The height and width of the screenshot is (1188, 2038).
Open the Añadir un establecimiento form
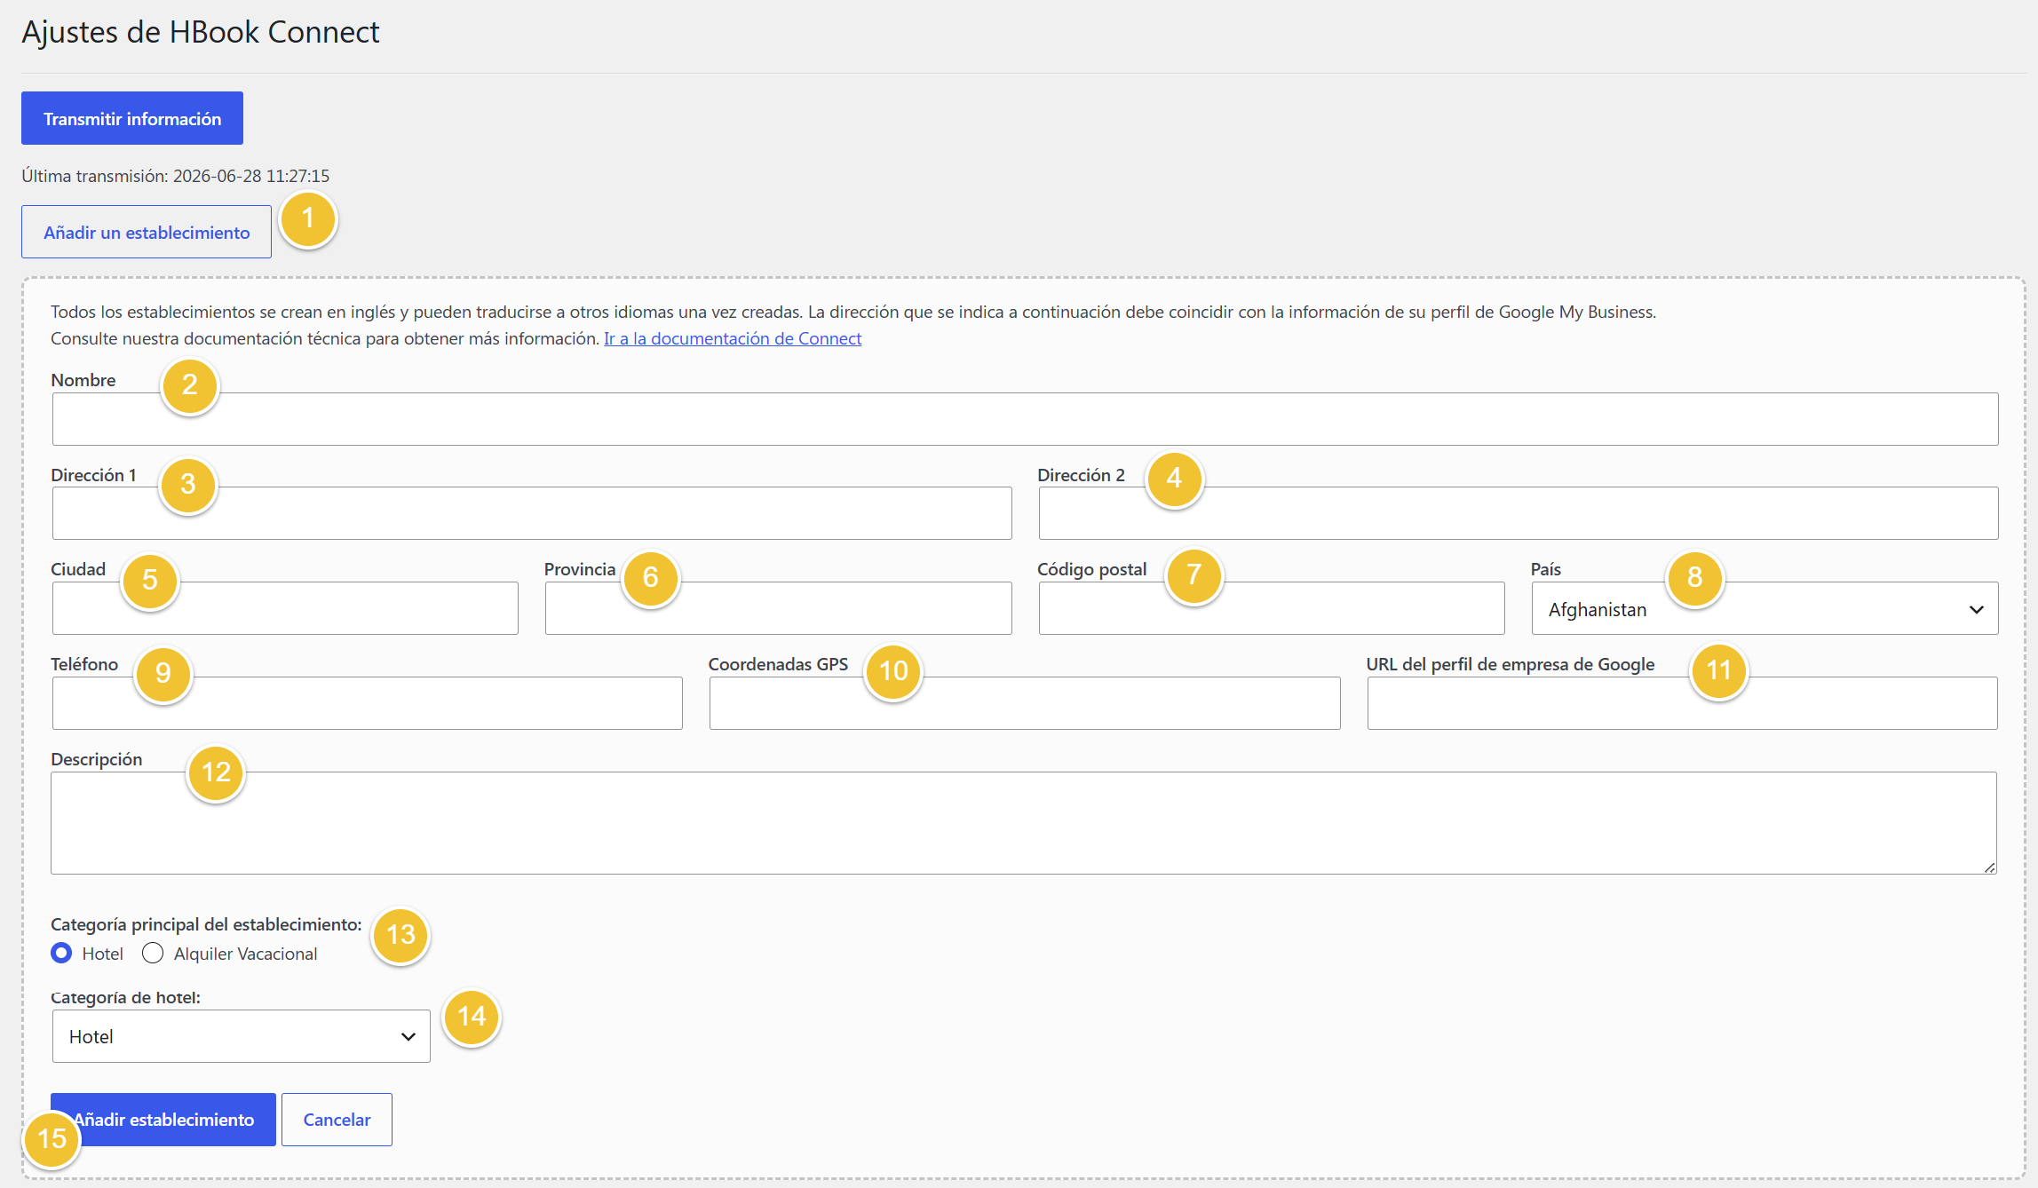pyautogui.click(x=147, y=232)
